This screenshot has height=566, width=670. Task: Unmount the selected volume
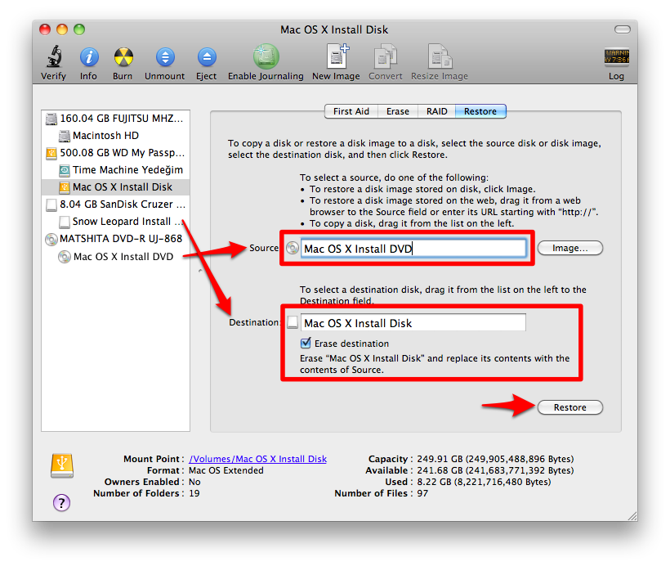tap(165, 57)
